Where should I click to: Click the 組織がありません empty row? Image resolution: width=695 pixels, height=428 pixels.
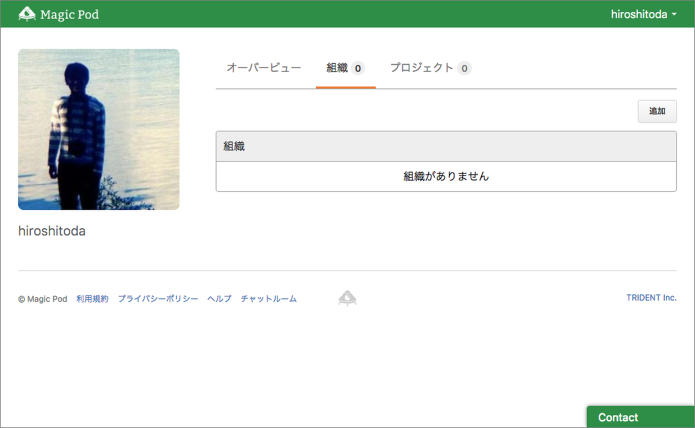tap(446, 176)
